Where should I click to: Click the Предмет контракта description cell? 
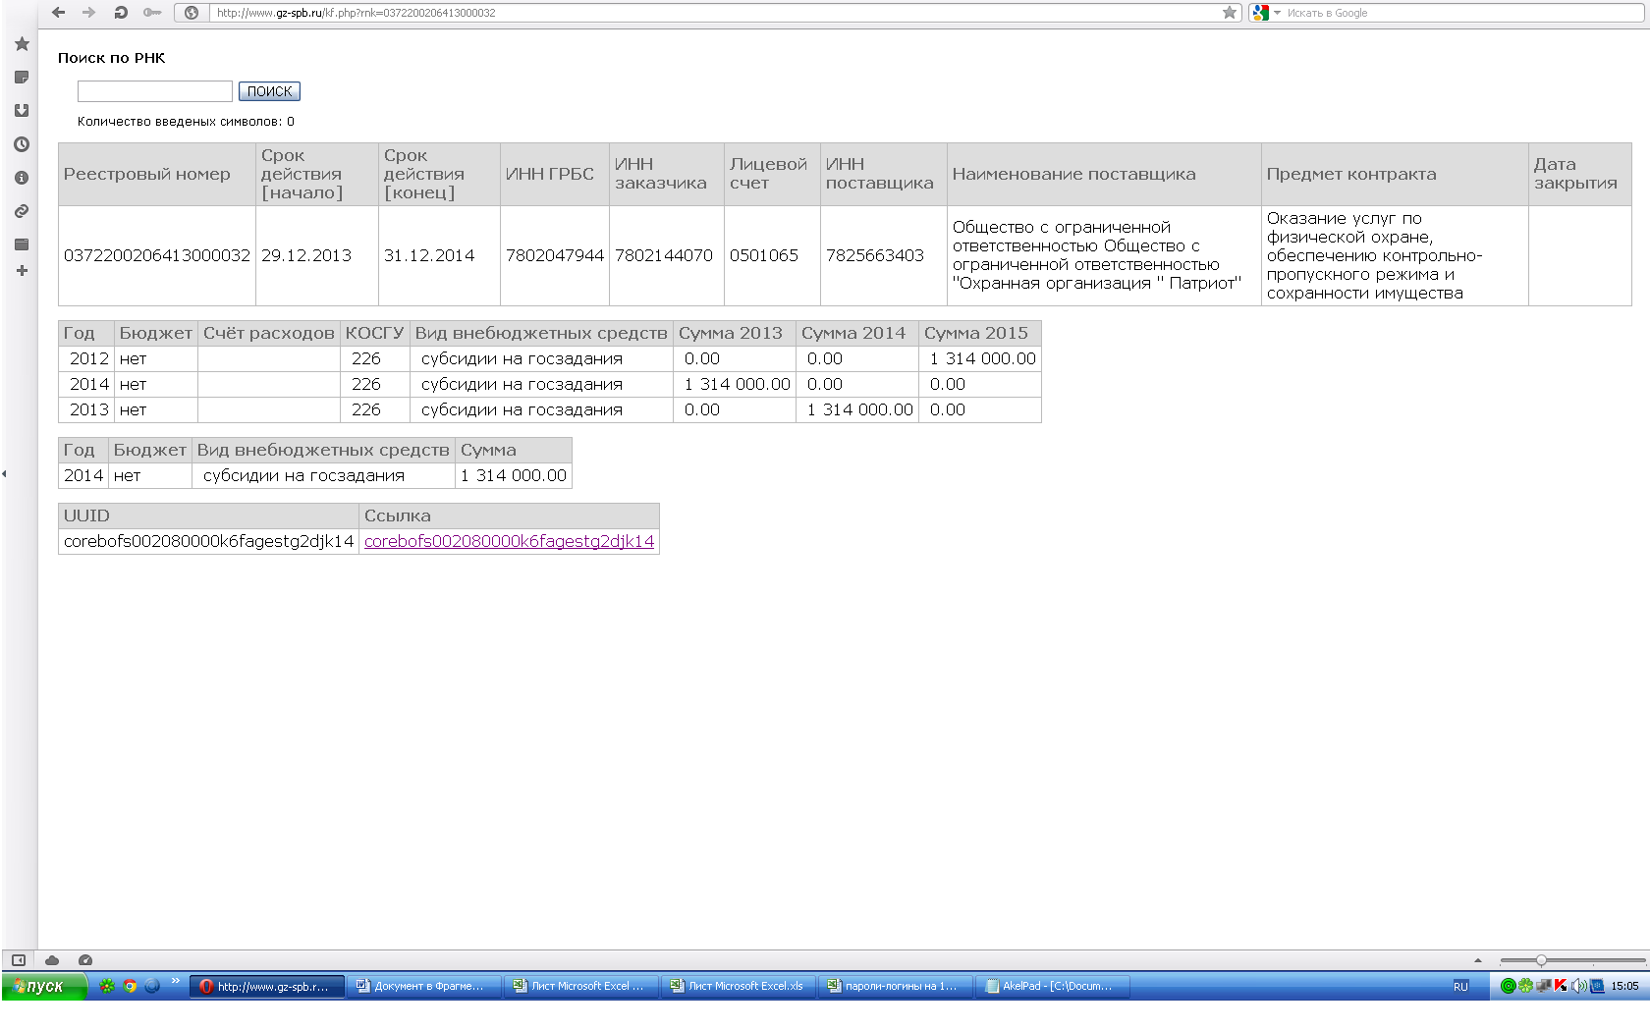[1395, 255]
